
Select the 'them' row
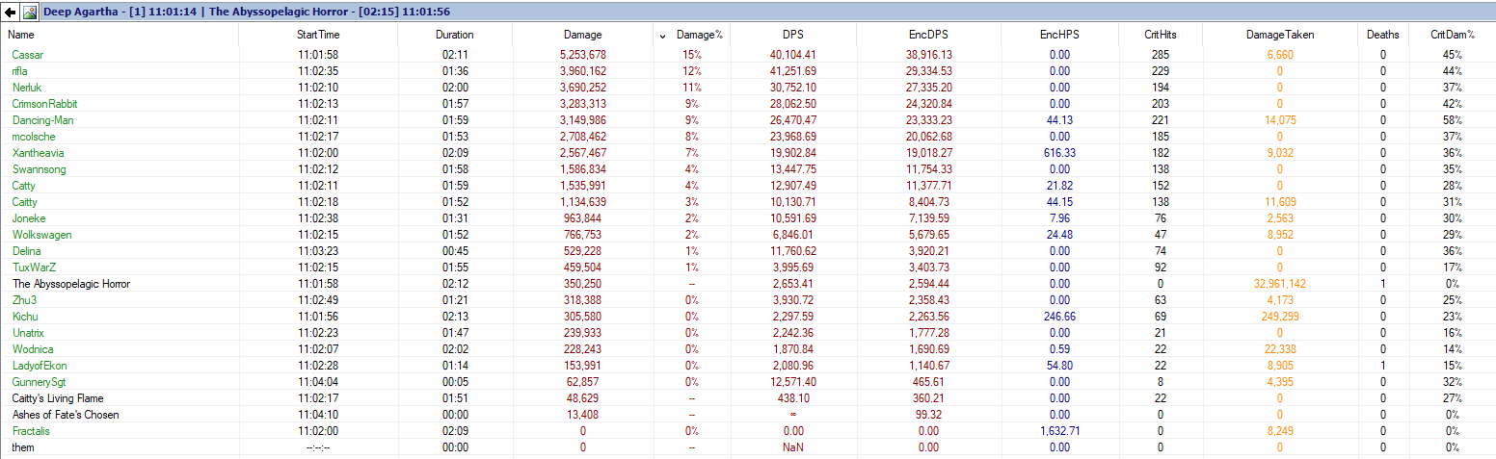(x=748, y=447)
